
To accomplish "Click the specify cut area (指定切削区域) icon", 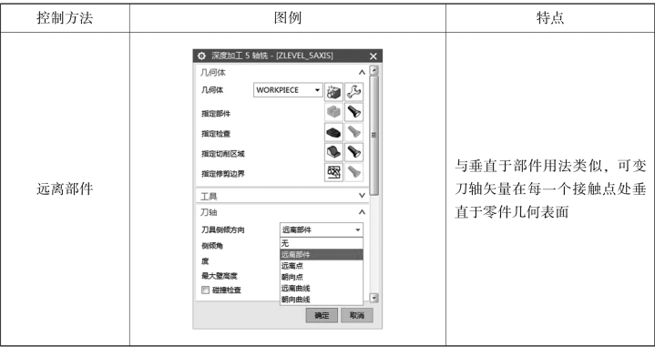I will (333, 152).
